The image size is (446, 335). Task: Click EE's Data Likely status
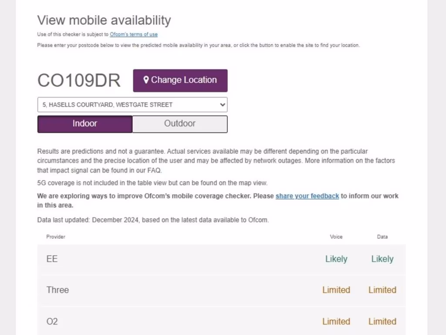(382, 259)
